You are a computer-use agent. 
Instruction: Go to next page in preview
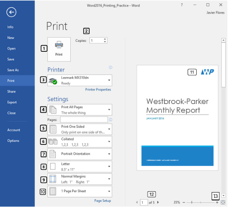point(158,202)
